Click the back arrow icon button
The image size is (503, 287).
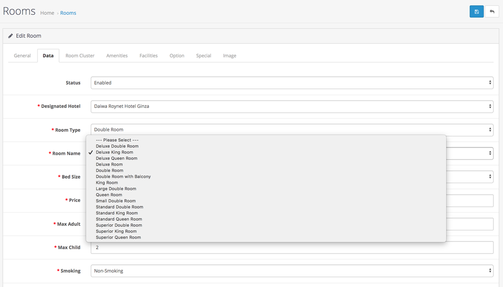[x=492, y=12]
